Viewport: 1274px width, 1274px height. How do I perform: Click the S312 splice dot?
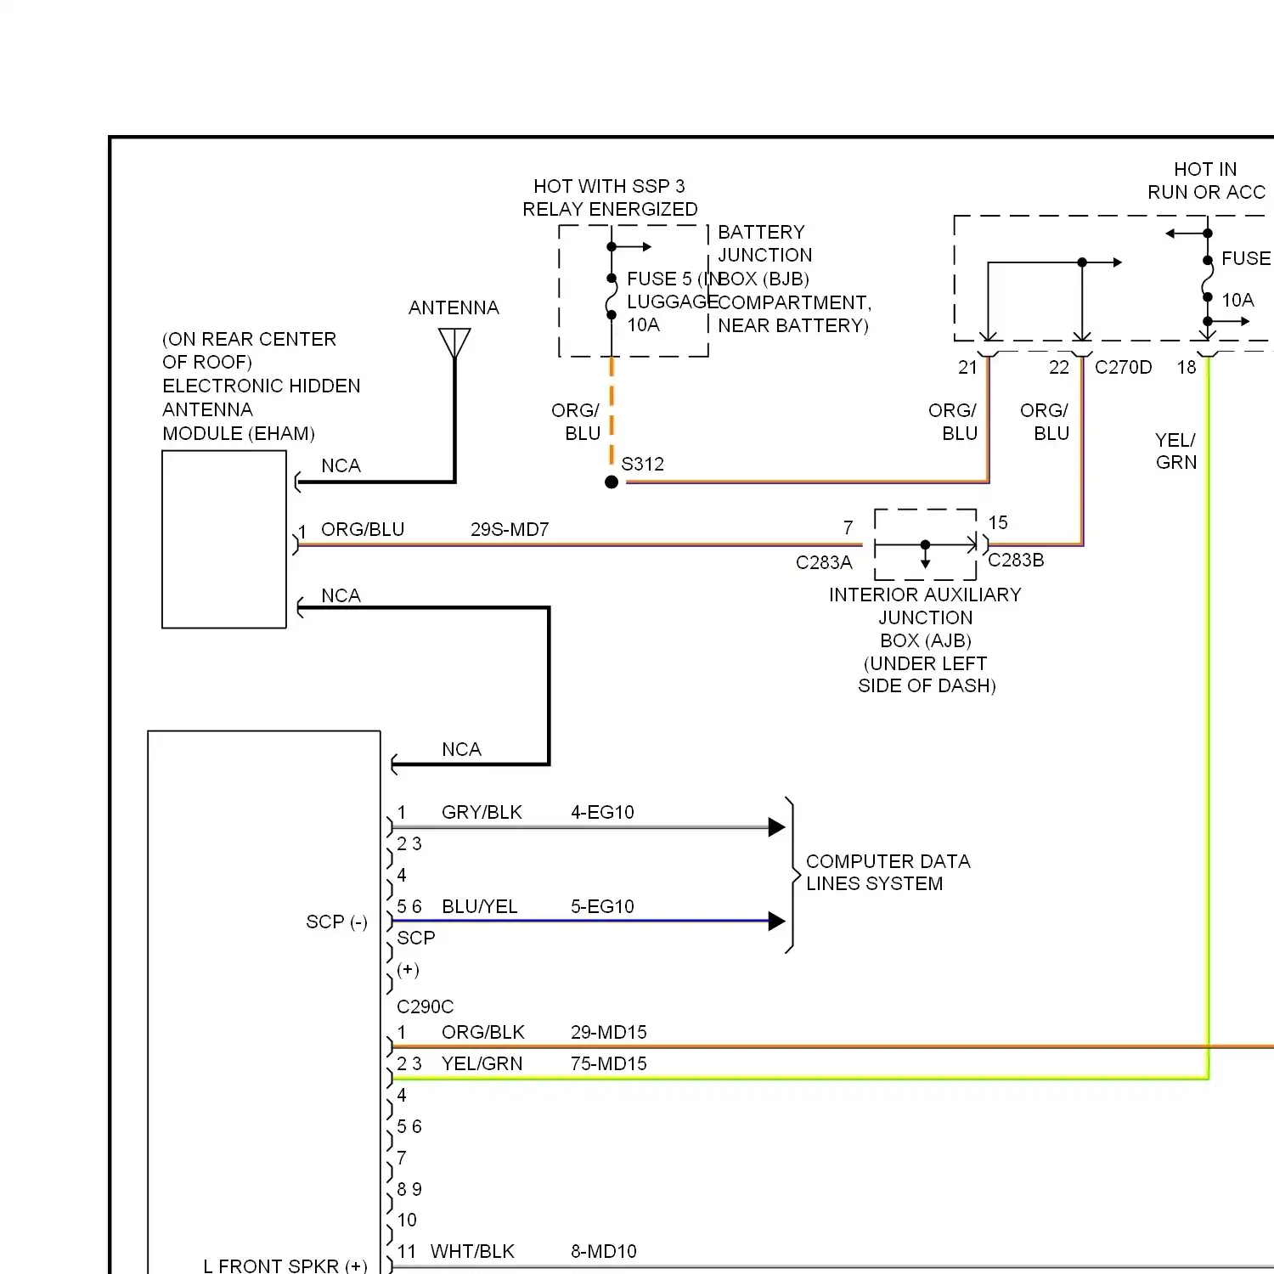(x=612, y=482)
